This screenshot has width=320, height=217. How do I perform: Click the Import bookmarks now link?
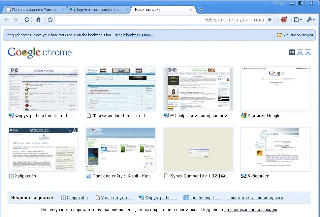pos(135,35)
